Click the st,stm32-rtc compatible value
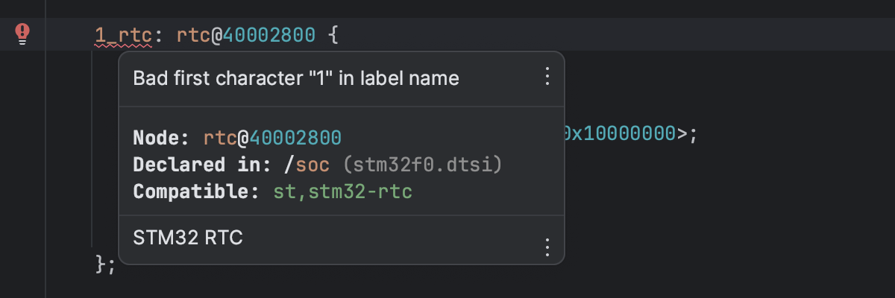Image resolution: width=895 pixels, height=298 pixels. 342,191
